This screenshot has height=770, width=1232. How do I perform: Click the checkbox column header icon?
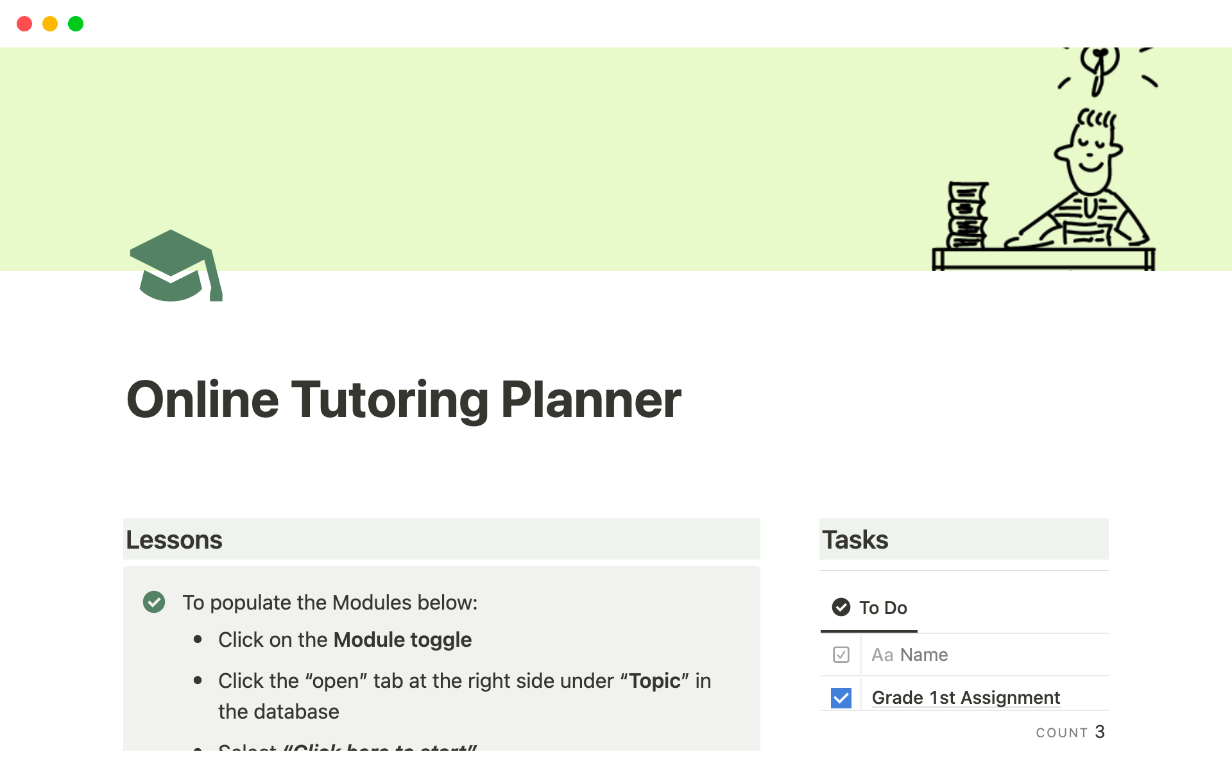(841, 654)
